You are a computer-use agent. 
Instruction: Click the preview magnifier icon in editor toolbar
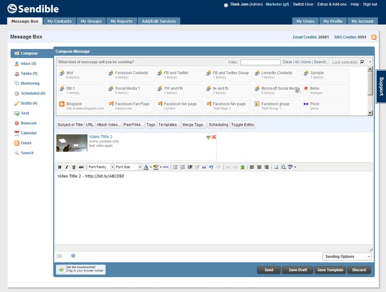[x=283, y=167]
